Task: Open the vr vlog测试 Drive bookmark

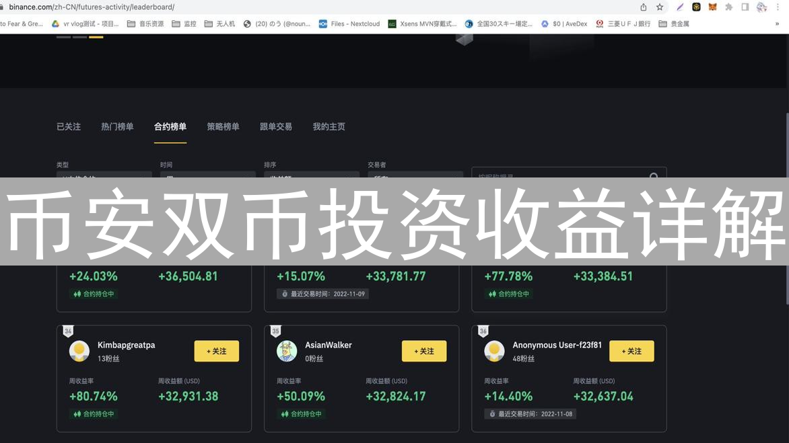Action: (85, 24)
